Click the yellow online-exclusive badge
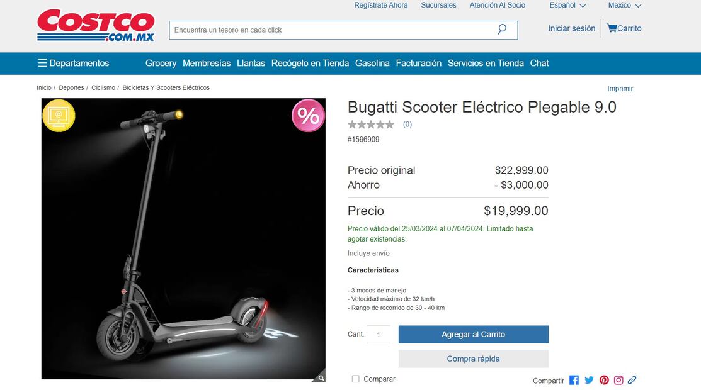Viewport: 701px width, 390px height. (59, 116)
